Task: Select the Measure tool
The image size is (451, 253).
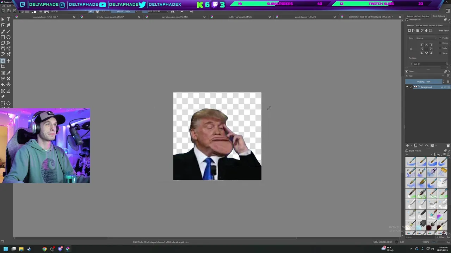Action: point(8,91)
